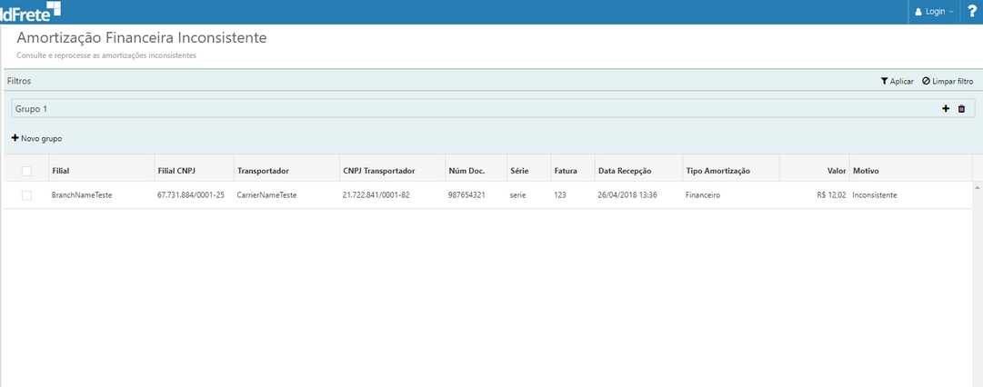Toggle the select-all checkbox in header

click(26, 171)
